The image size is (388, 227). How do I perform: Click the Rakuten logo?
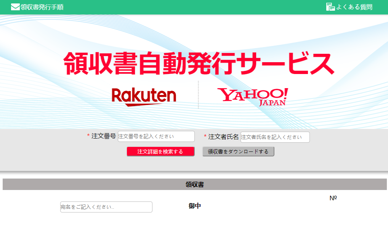(144, 97)
